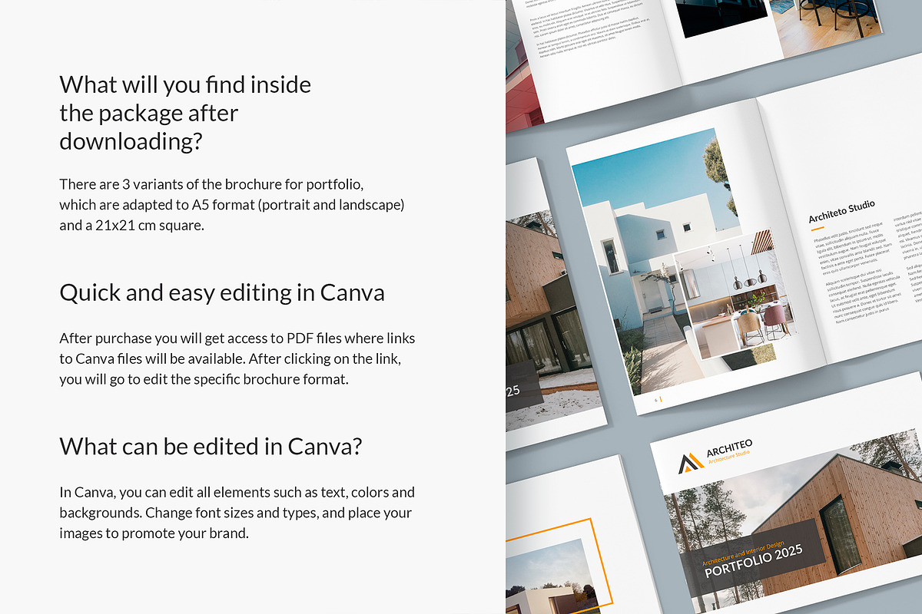Screen dimensions: 922x614
Task: Click the line "and a 21x21 cm square."
Action: point(131,226)
